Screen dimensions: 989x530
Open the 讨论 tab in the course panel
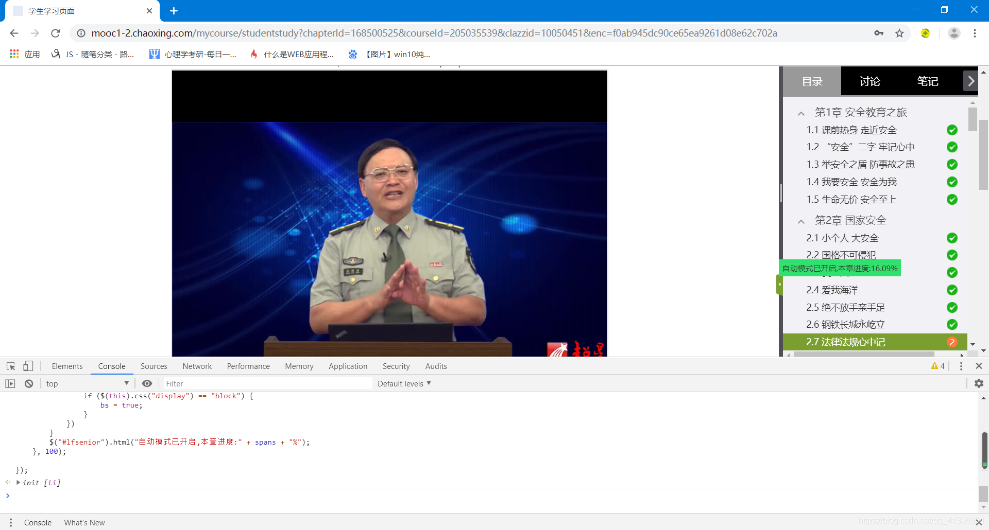click(869, 81)
